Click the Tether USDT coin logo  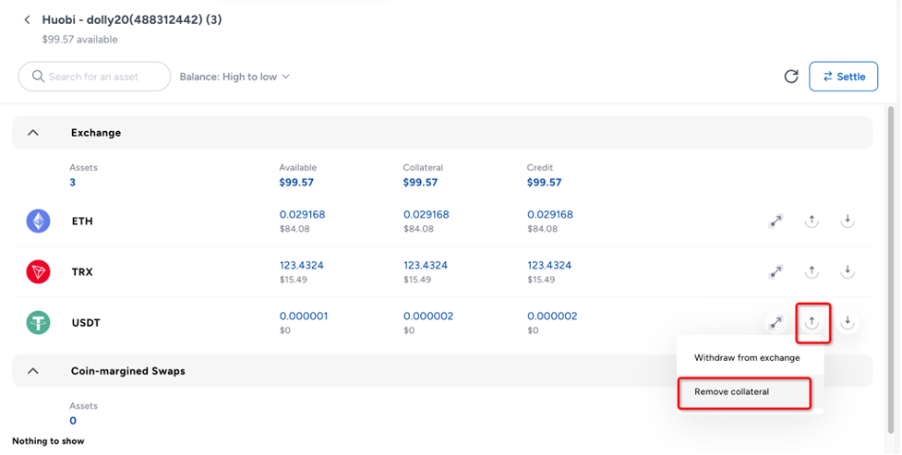38,322
